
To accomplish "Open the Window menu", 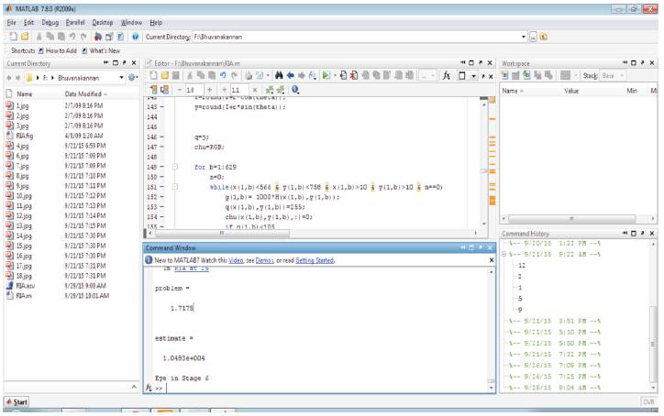I will [x=131, y=22].
